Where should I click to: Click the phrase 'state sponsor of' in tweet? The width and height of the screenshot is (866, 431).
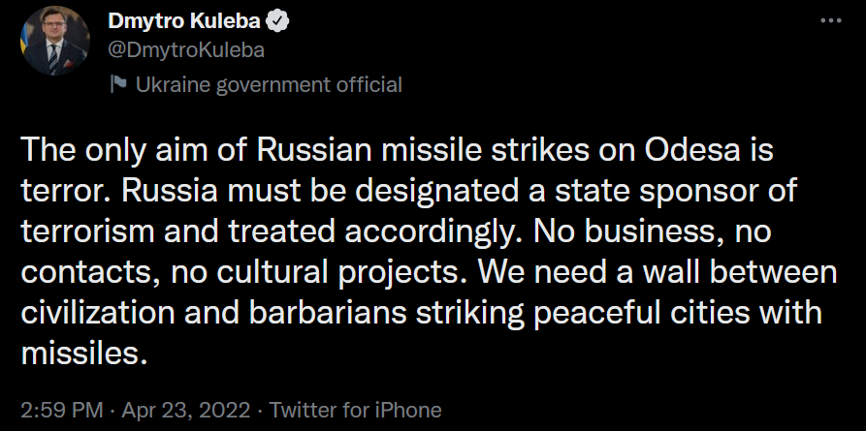[x=676, y=192]
